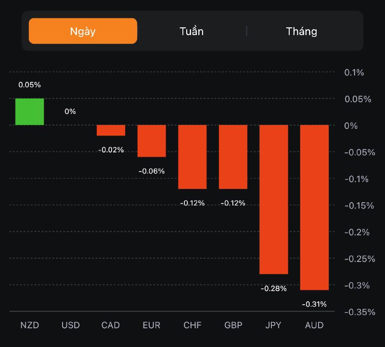Select the -0.28% value below the JPY bar
Image resolution: width=385 pixels, height=347 pixels.
(x=274, y=288)
